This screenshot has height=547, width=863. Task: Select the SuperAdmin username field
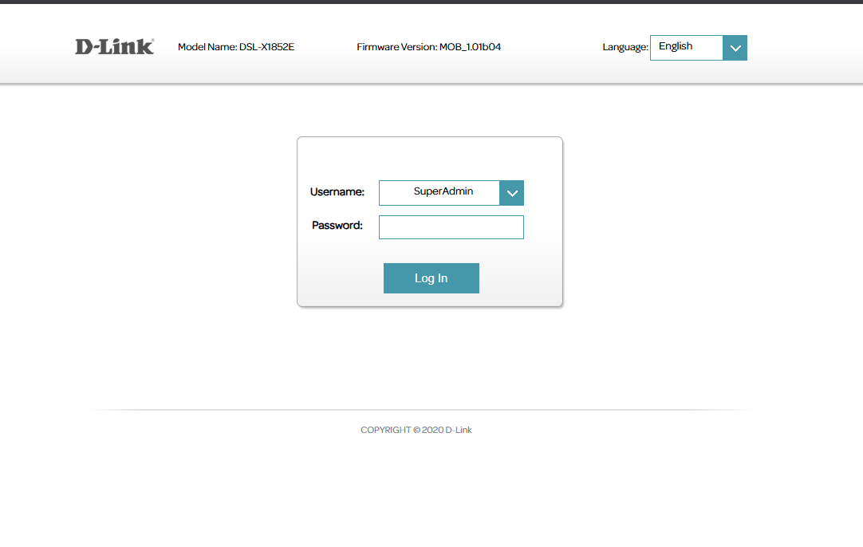[439, 192]
